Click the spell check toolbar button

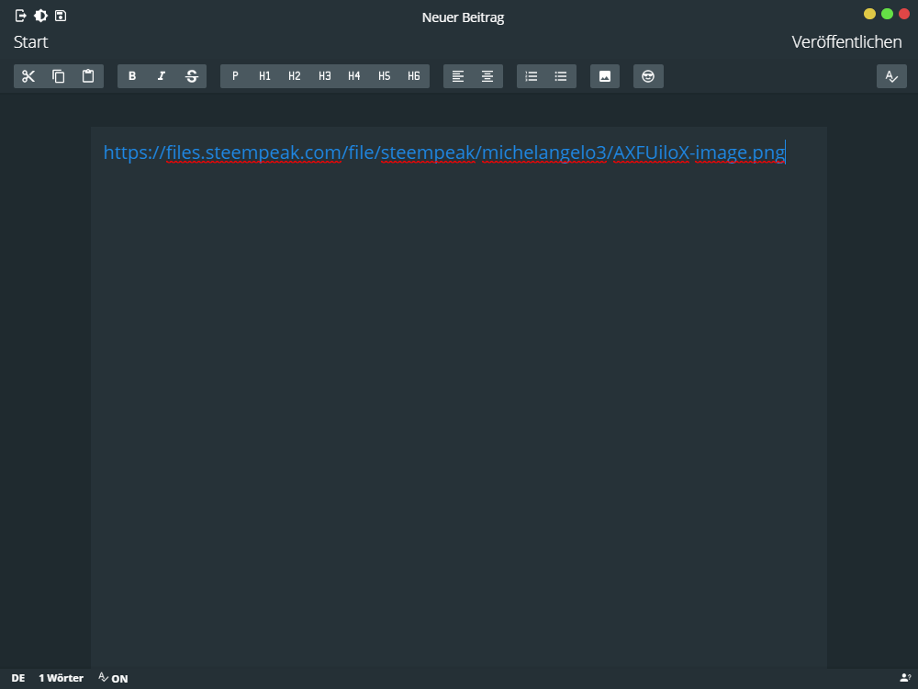(x=891, y=76)
